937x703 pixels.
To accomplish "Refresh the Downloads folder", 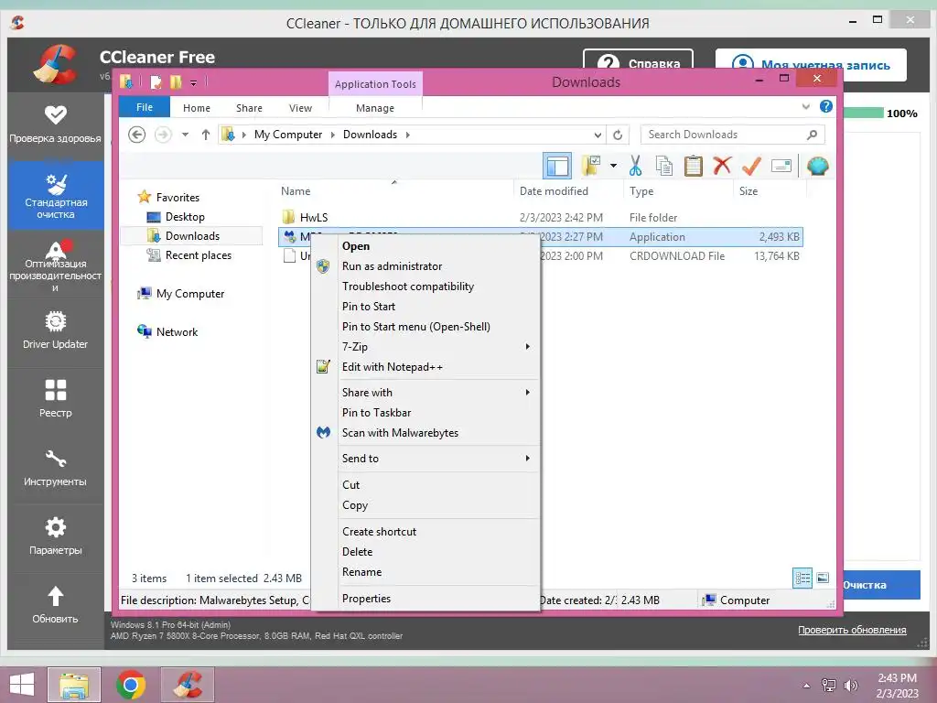I will coord(618,135).
